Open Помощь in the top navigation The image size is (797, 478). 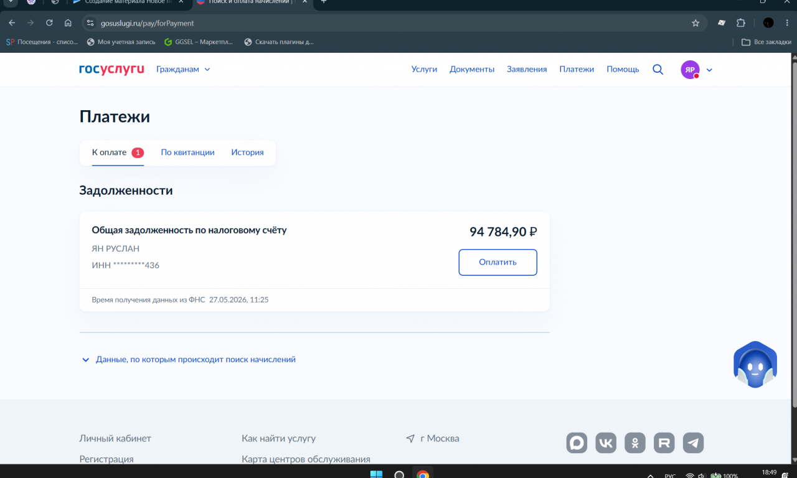pos(623,69)
